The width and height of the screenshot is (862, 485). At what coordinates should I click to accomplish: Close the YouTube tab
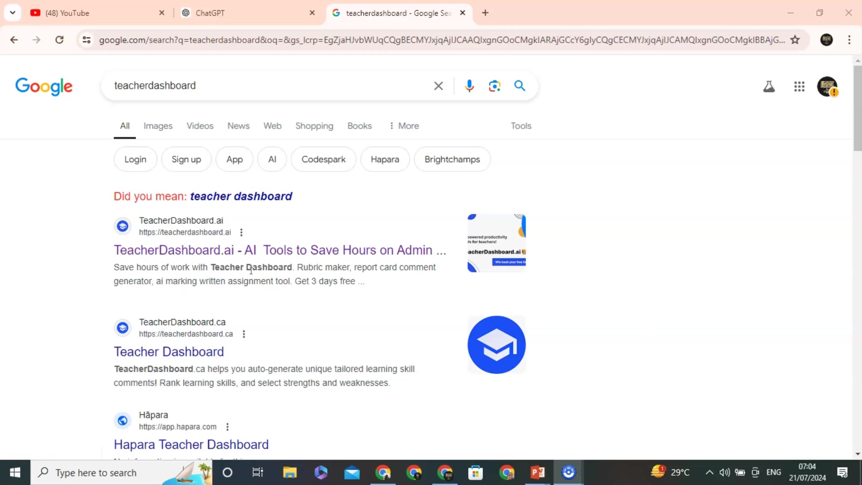tap(162, 13)
